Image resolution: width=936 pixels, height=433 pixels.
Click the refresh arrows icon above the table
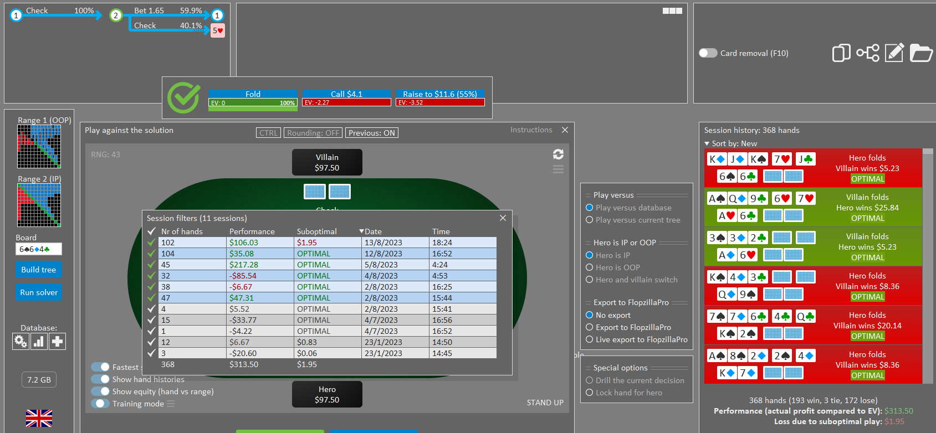pyautogui.click(x=558, y=154)
